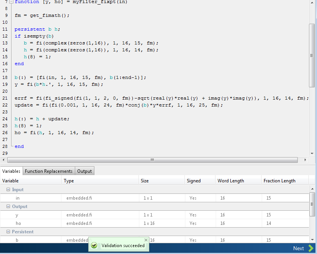Click the Next button

(x=303, y=248)
